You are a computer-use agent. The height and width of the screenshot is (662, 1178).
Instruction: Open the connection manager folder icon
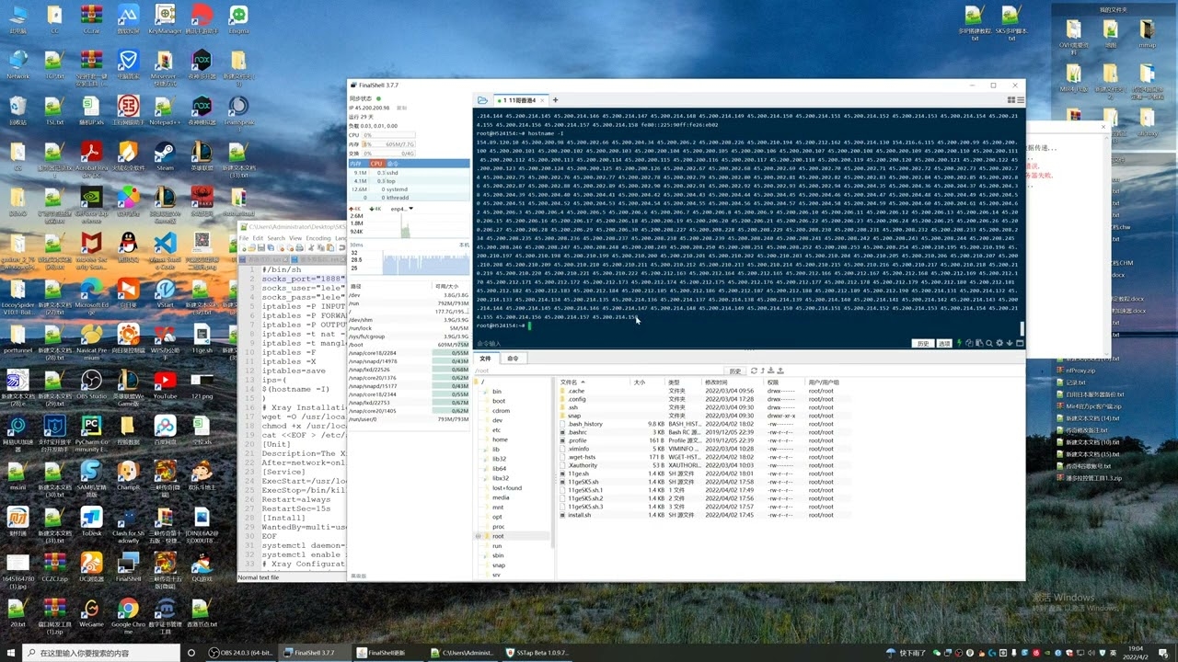click(x=482, y=99)
